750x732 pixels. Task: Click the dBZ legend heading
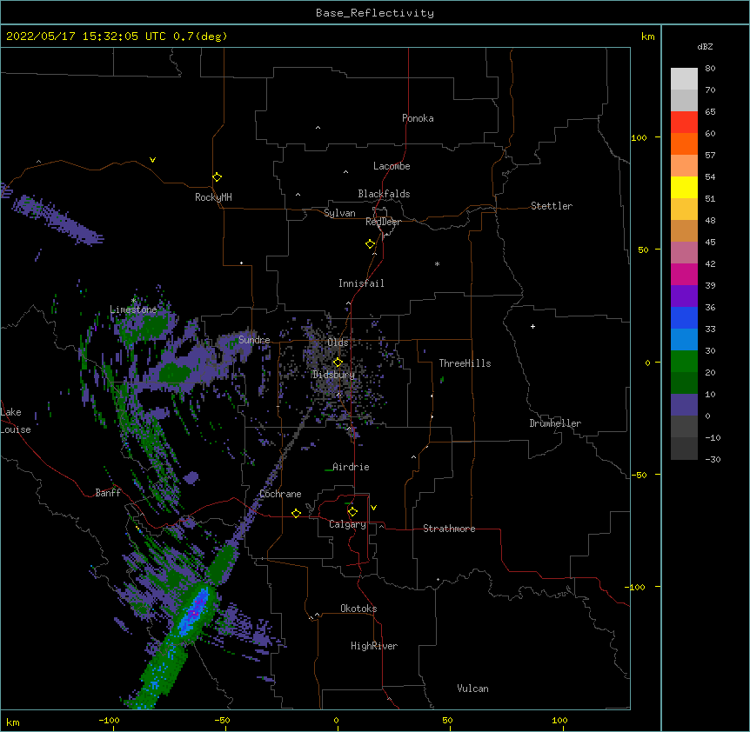(x=705, y=46)
